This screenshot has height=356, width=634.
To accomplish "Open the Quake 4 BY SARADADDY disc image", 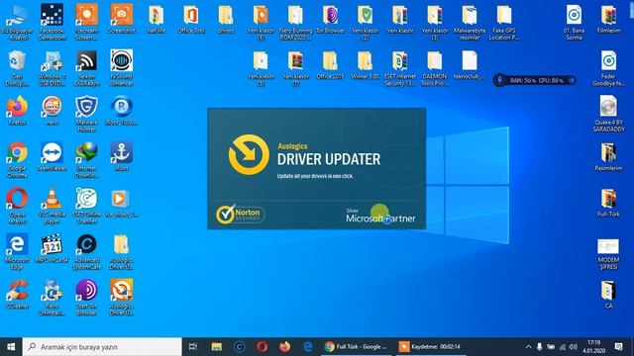I will click(x=608, y=114).
